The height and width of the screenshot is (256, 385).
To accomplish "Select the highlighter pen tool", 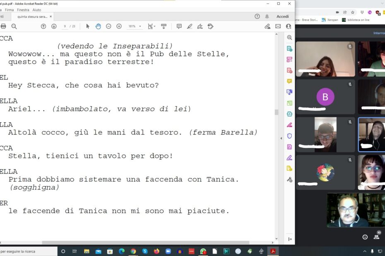I will pyautogui.click(x=190, y=26).
